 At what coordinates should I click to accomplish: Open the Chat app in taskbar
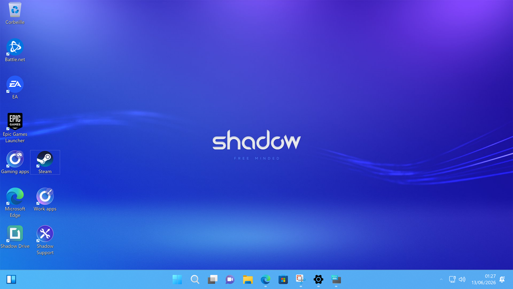pyautogui.click(x=230, y=279)
